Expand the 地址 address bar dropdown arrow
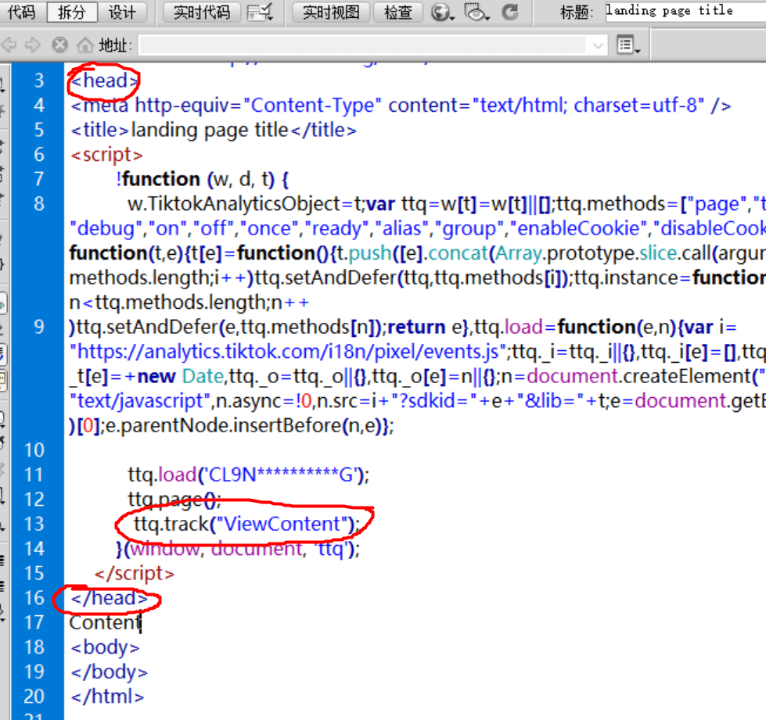 click(599, 45)
